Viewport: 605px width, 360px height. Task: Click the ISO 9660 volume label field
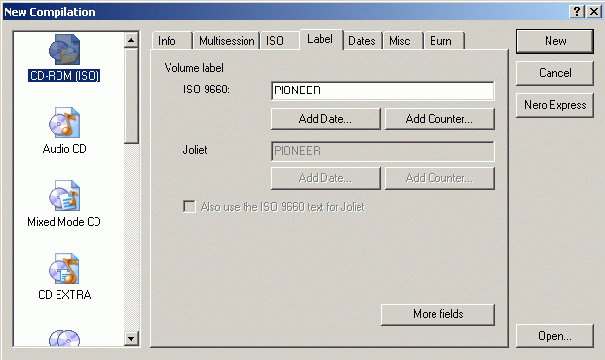pos(382,90)
